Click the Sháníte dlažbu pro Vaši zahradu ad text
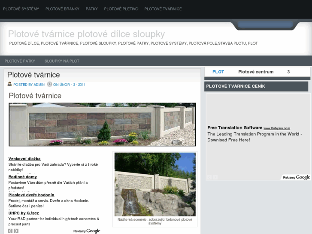This screenshot has height=234, width=312. tap(53, 167)
